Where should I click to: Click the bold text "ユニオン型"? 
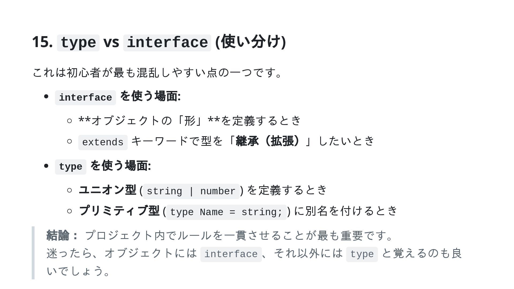pos(108,190)
